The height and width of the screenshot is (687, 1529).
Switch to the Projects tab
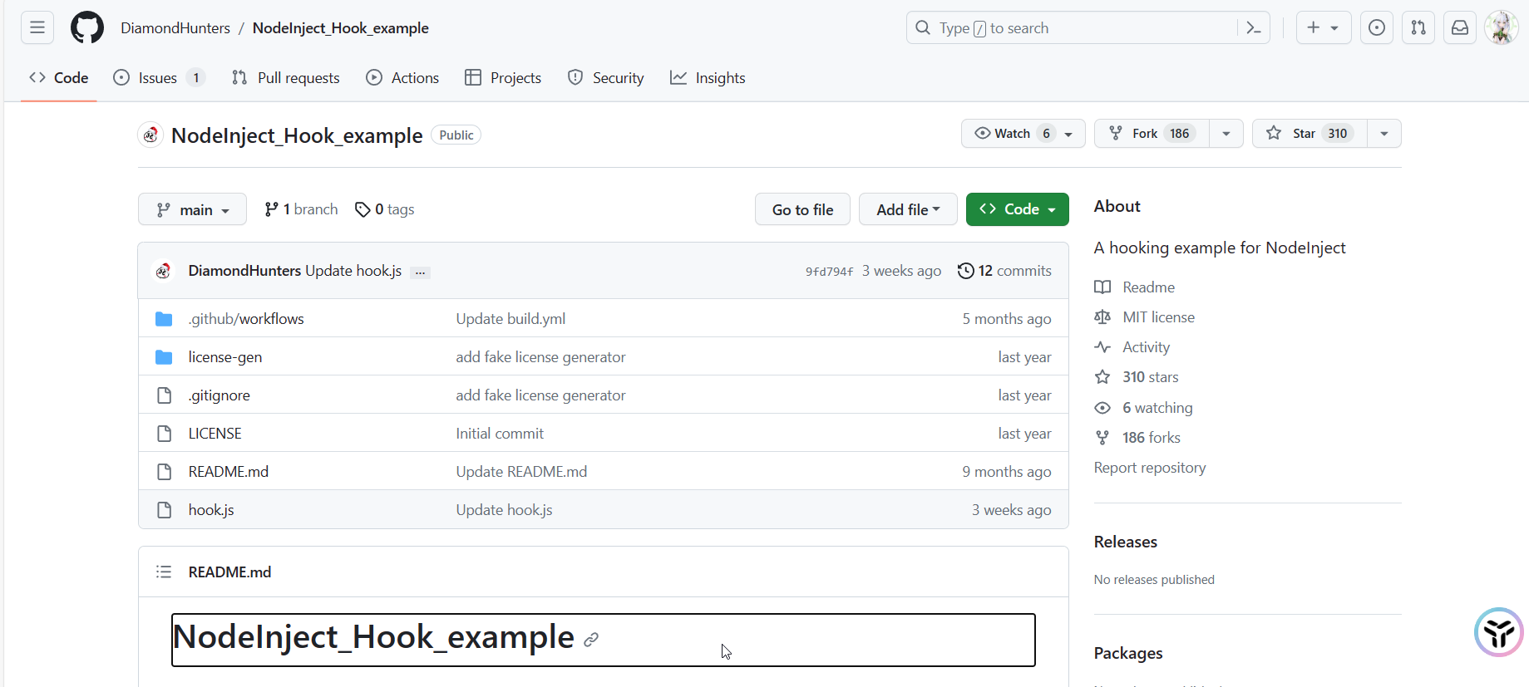pos(503,78)
